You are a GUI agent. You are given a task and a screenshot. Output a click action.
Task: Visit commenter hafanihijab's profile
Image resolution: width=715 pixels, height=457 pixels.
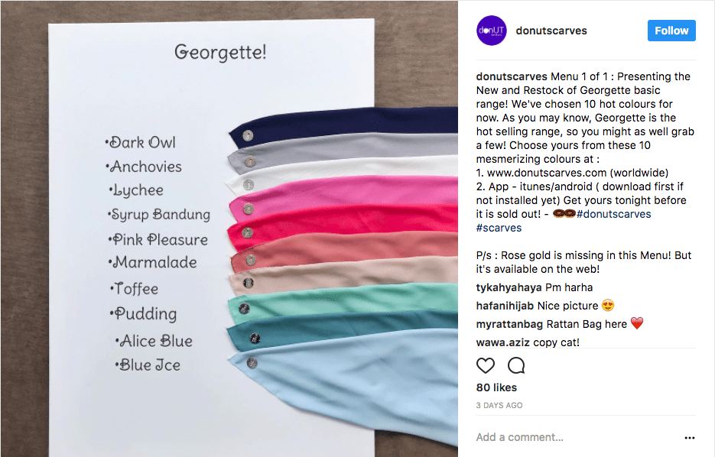(x=505, y=306)
